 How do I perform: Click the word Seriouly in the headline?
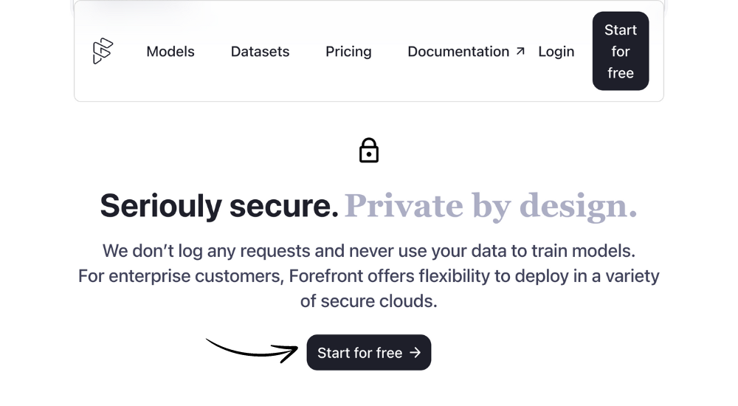161,206
